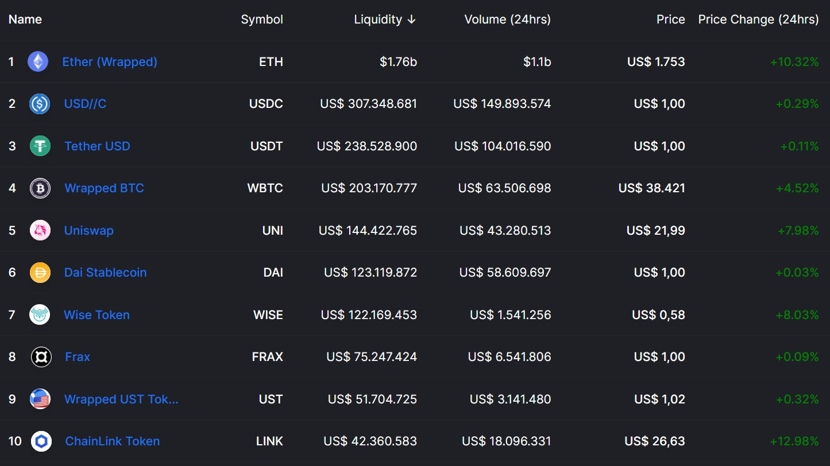Open the Ether (Wrapped) token link
This screenshot has height=466, width=830.
coord(110,61)
